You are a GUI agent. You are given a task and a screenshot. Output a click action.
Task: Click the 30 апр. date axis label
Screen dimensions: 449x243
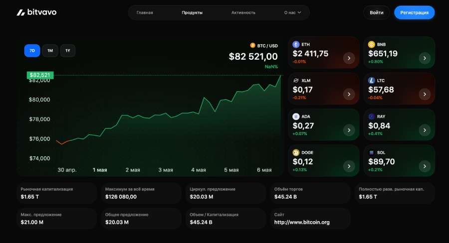tap(67, 170)
